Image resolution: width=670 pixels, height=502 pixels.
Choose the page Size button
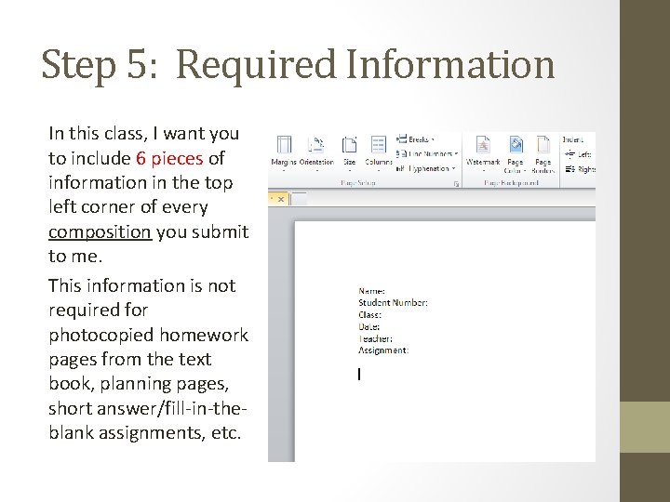click(349, 153)
